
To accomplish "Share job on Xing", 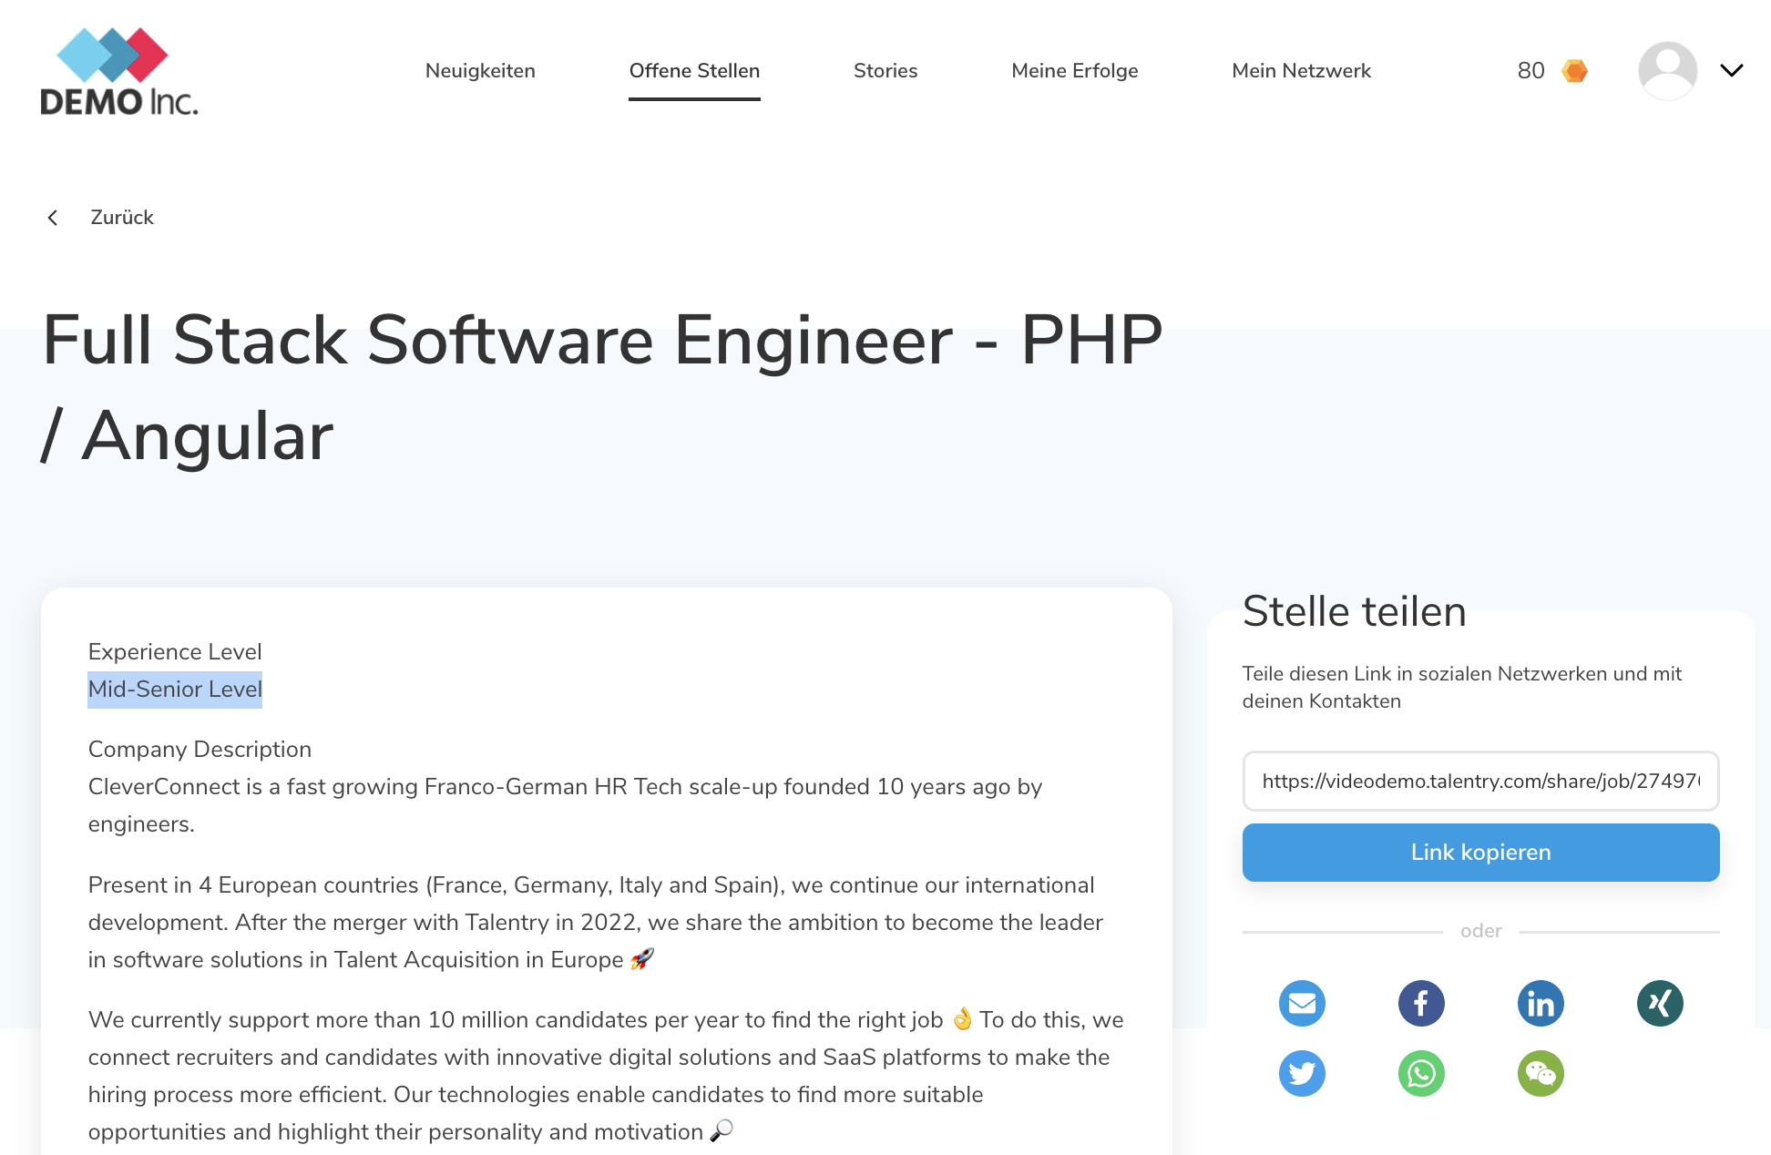I will pos(1660,1003).
